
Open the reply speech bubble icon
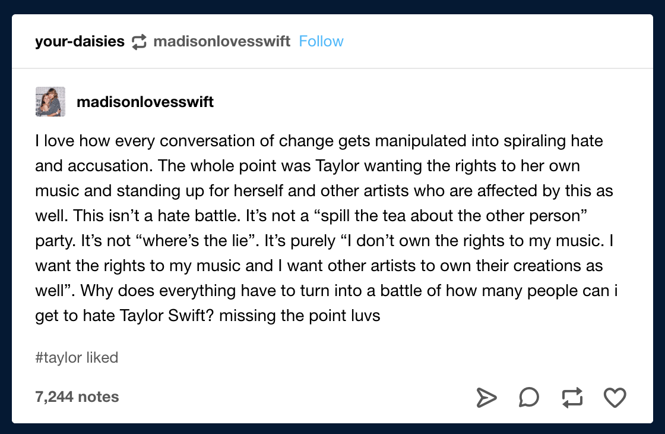pos(529,398)
